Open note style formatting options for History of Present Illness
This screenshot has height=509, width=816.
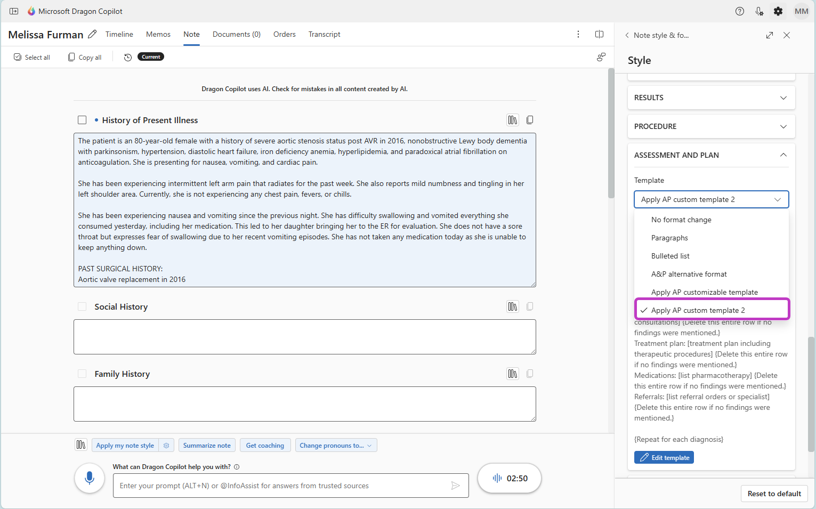pyautogui.click(x=512, y=120)
